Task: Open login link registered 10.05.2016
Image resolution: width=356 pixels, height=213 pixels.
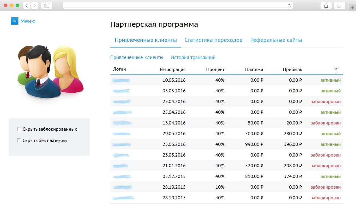Action: [121, 80]
